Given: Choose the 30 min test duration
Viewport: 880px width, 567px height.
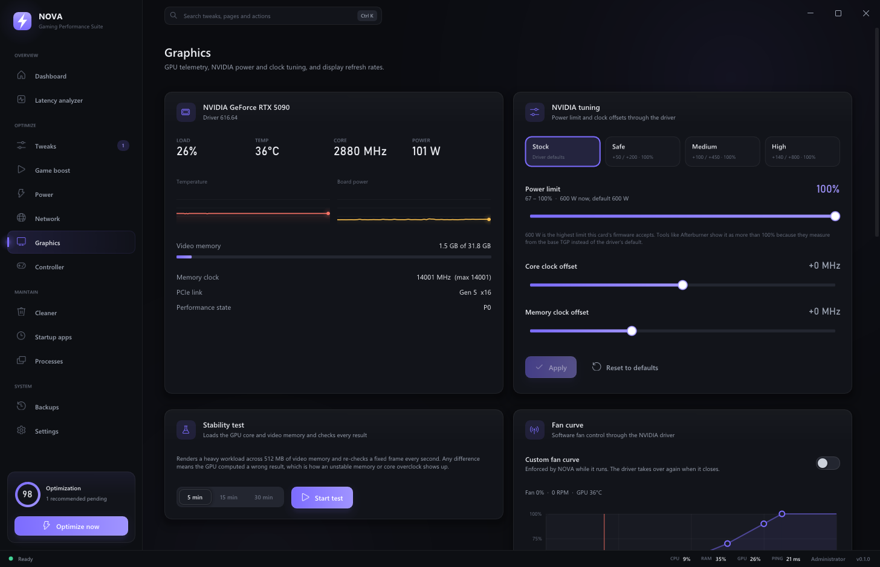Looking at the screenshot, I should pos(264,497).
